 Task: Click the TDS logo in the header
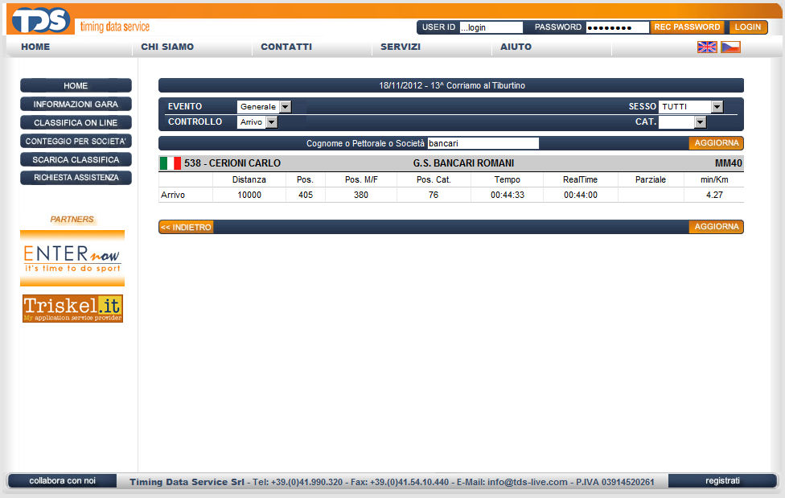40,19
